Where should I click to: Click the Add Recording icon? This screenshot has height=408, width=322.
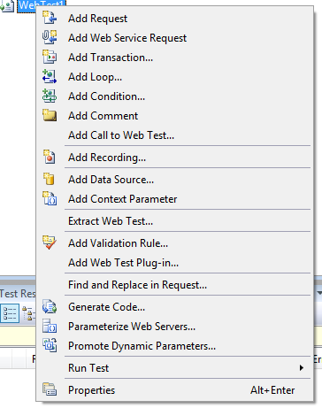coord(50,157)
